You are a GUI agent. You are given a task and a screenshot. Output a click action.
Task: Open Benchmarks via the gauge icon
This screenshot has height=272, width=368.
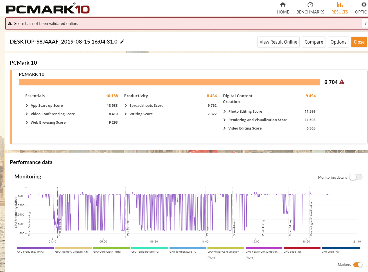coord(310,5)
